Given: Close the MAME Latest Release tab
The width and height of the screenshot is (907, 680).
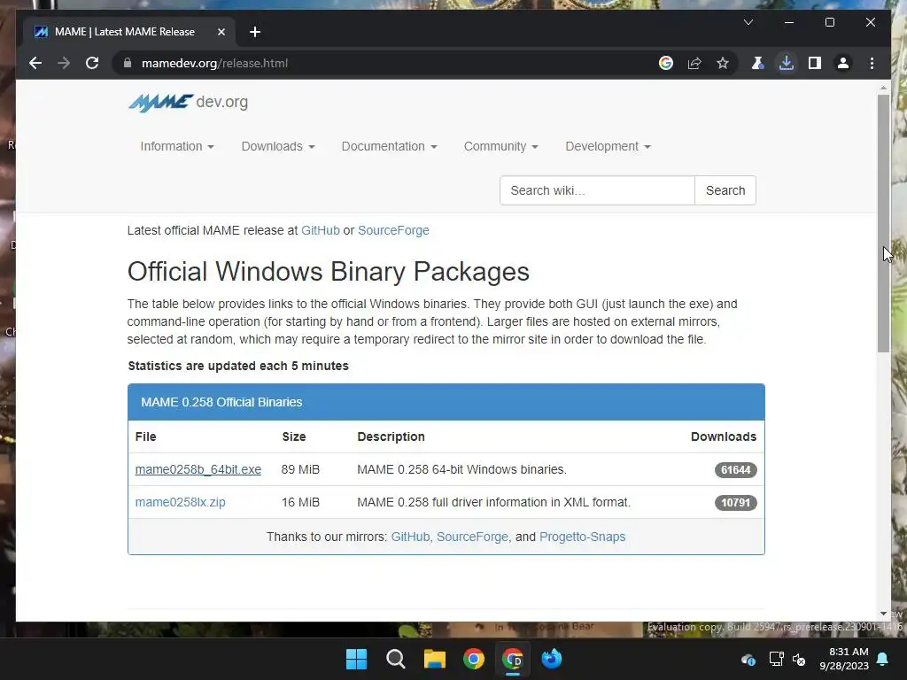Looking at the screenshot, I should click(x=221, y=32).
